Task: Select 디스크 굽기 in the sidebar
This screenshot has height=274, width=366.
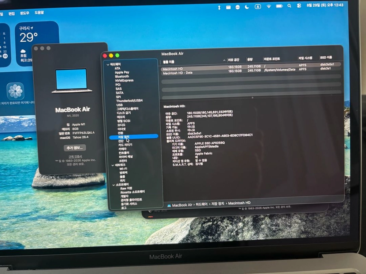Action: pos(124,113)
